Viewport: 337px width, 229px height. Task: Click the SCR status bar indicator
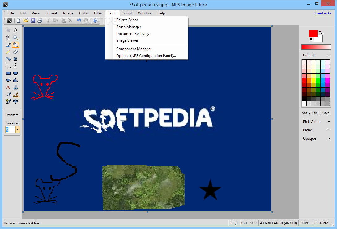(x=253, y=223)
